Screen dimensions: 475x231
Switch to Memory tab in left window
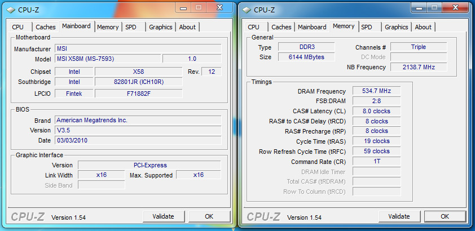coord(108,27)
